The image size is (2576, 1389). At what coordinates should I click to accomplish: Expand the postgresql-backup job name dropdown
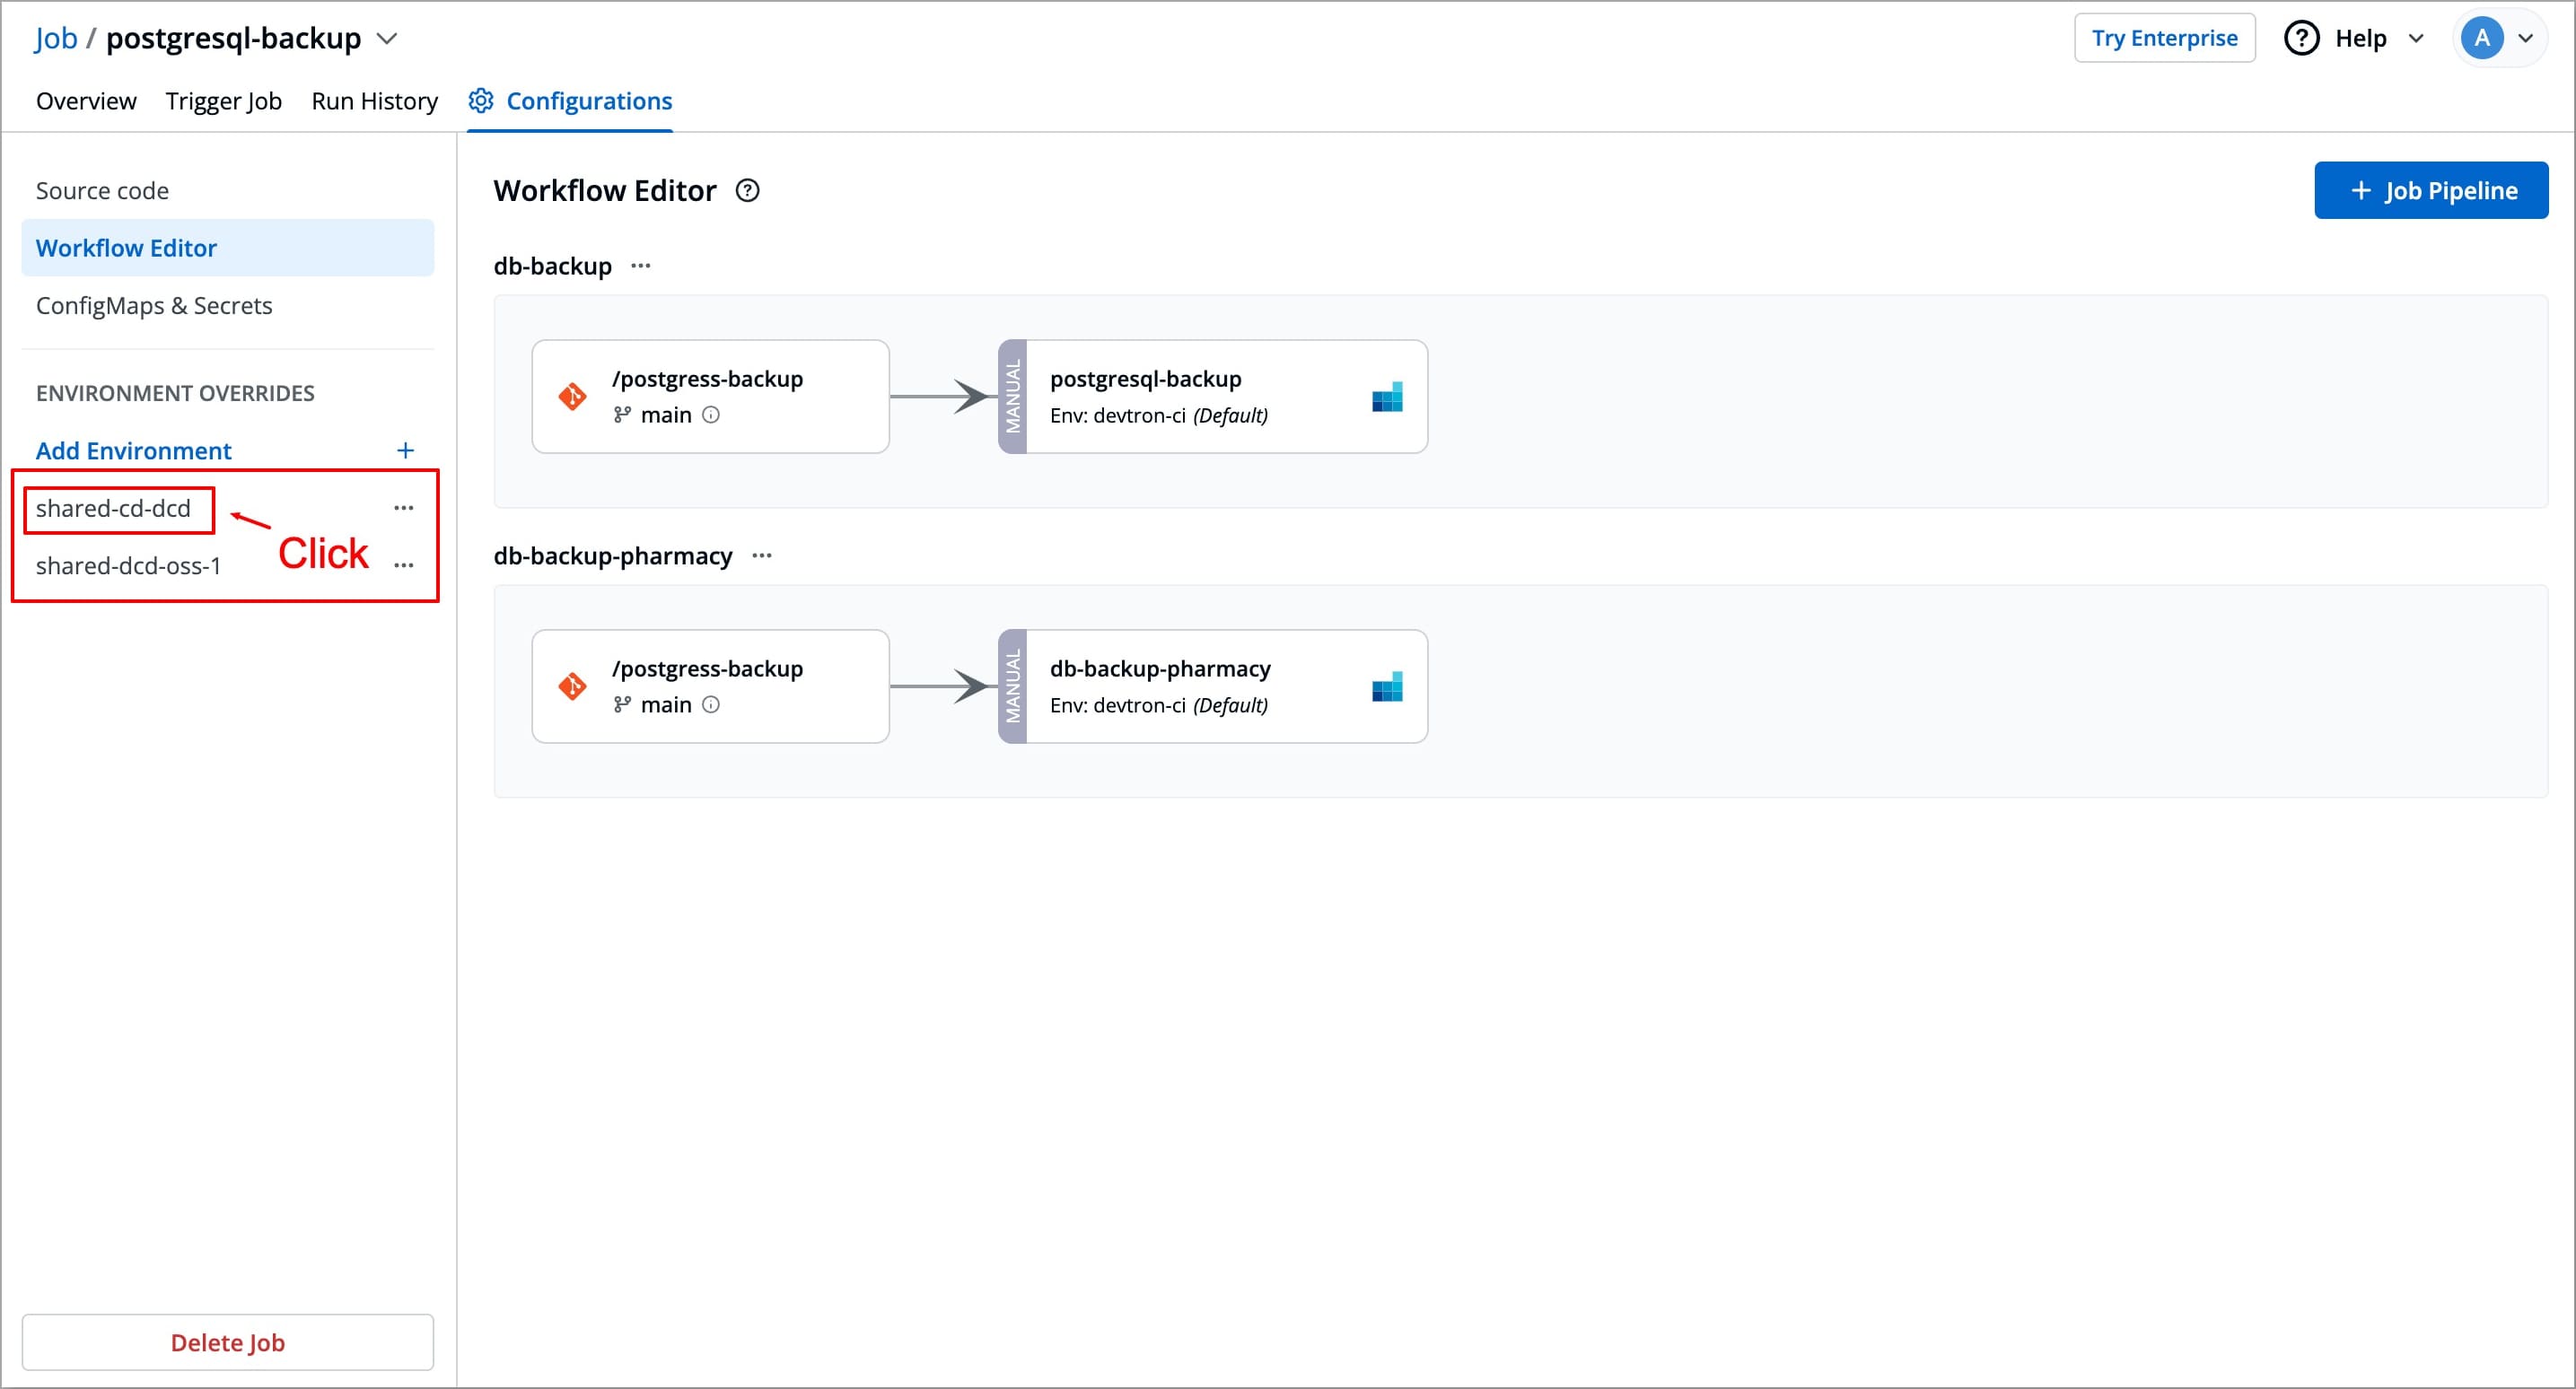[x=387, y=38]
